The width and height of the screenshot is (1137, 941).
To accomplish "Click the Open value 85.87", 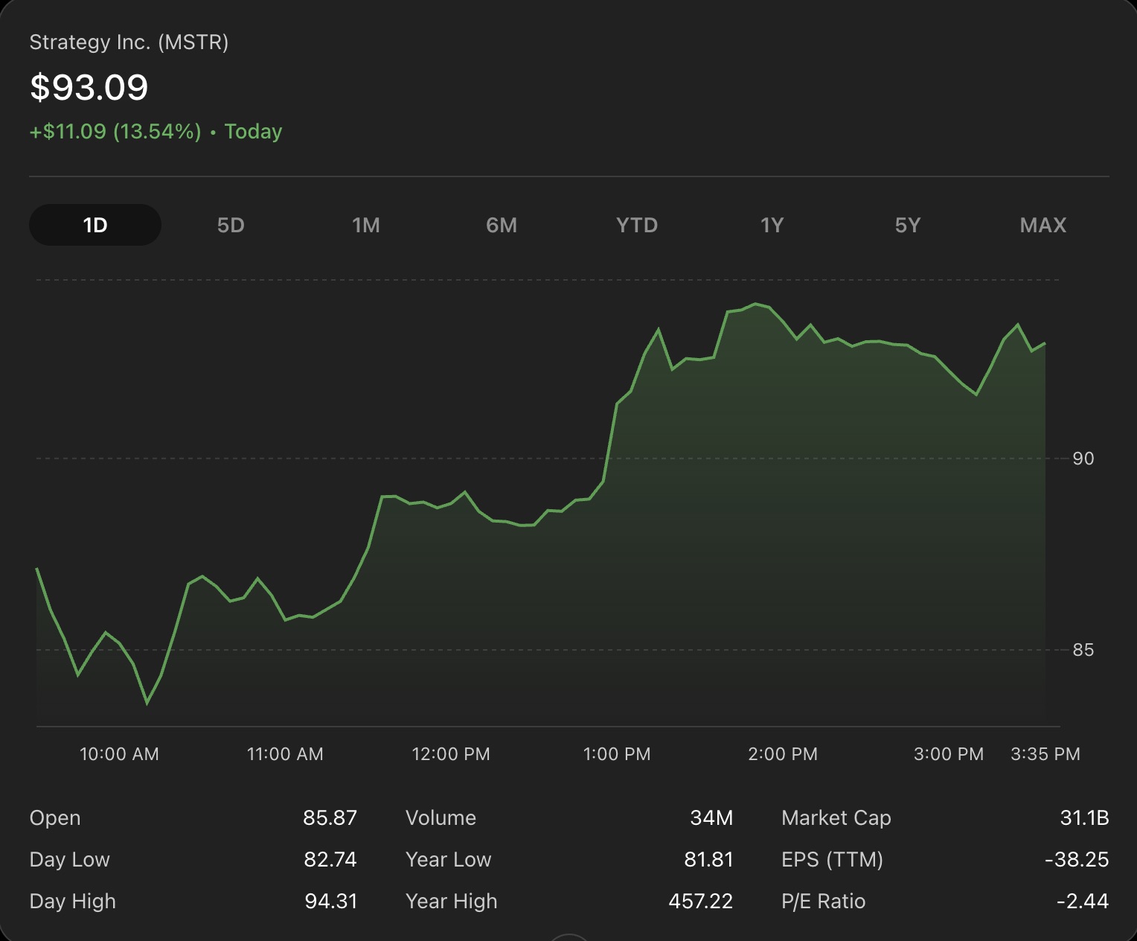I will (330, 817).
